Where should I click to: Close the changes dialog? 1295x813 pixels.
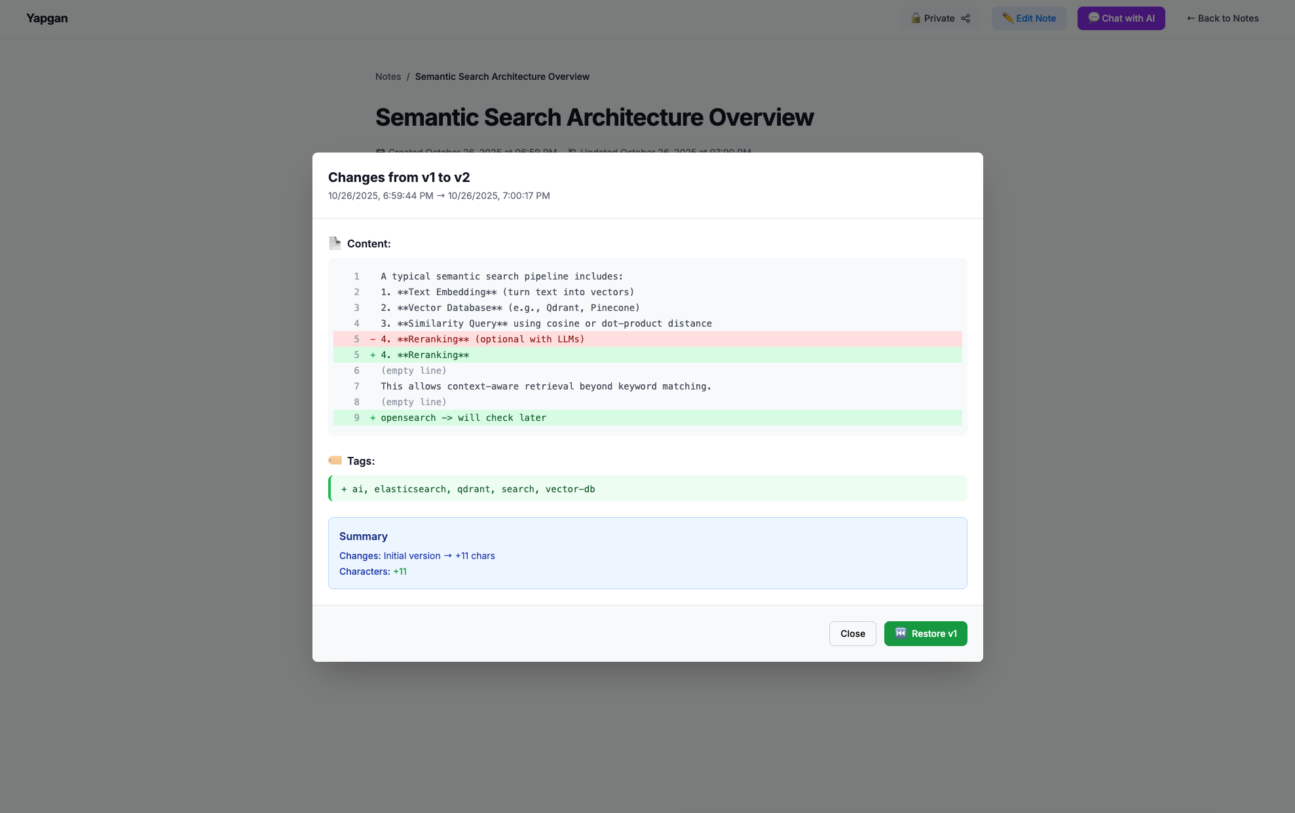[x=852, y=634]
